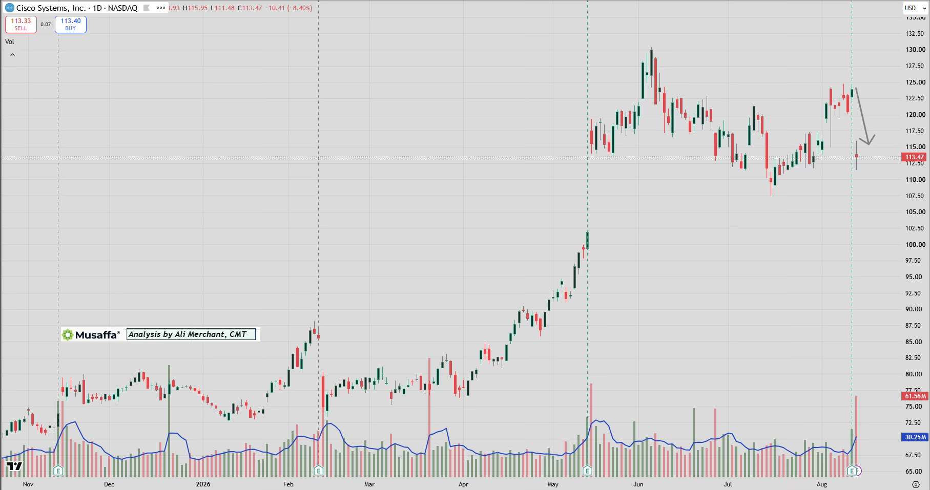Click the earnings E marker in November
The height and width of the screenshot is (490, 930).
click(58, 471)
